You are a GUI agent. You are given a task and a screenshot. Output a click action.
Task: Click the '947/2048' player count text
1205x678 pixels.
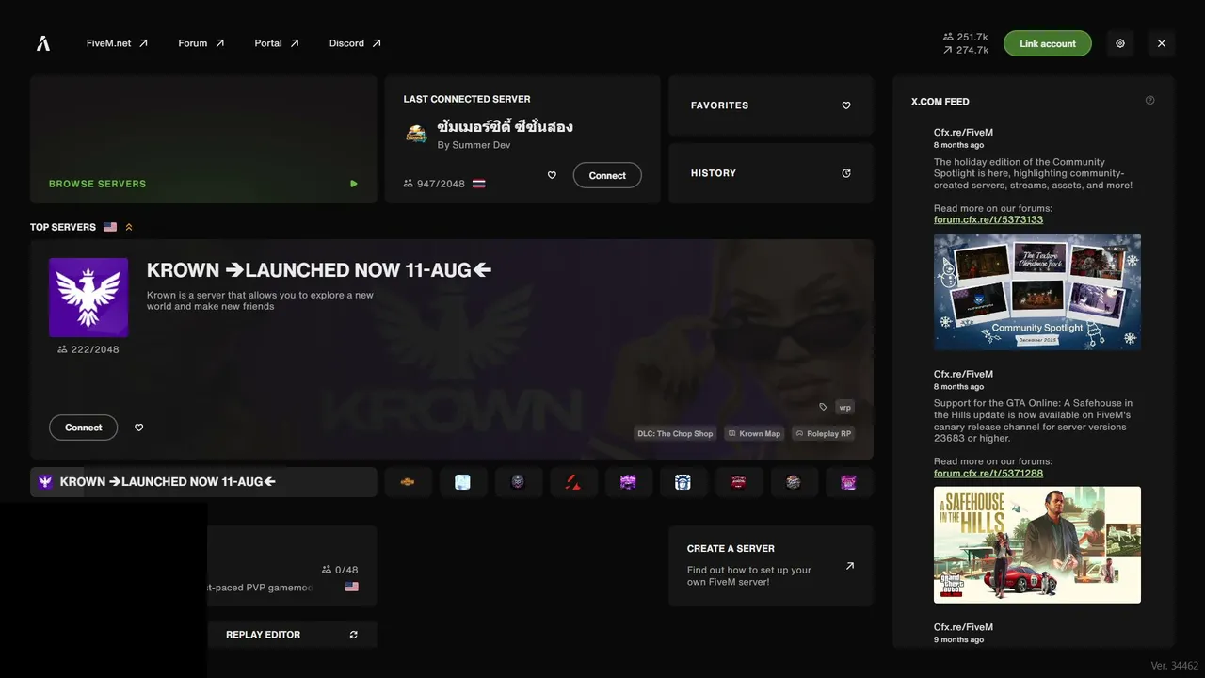[x=441, y=184]
